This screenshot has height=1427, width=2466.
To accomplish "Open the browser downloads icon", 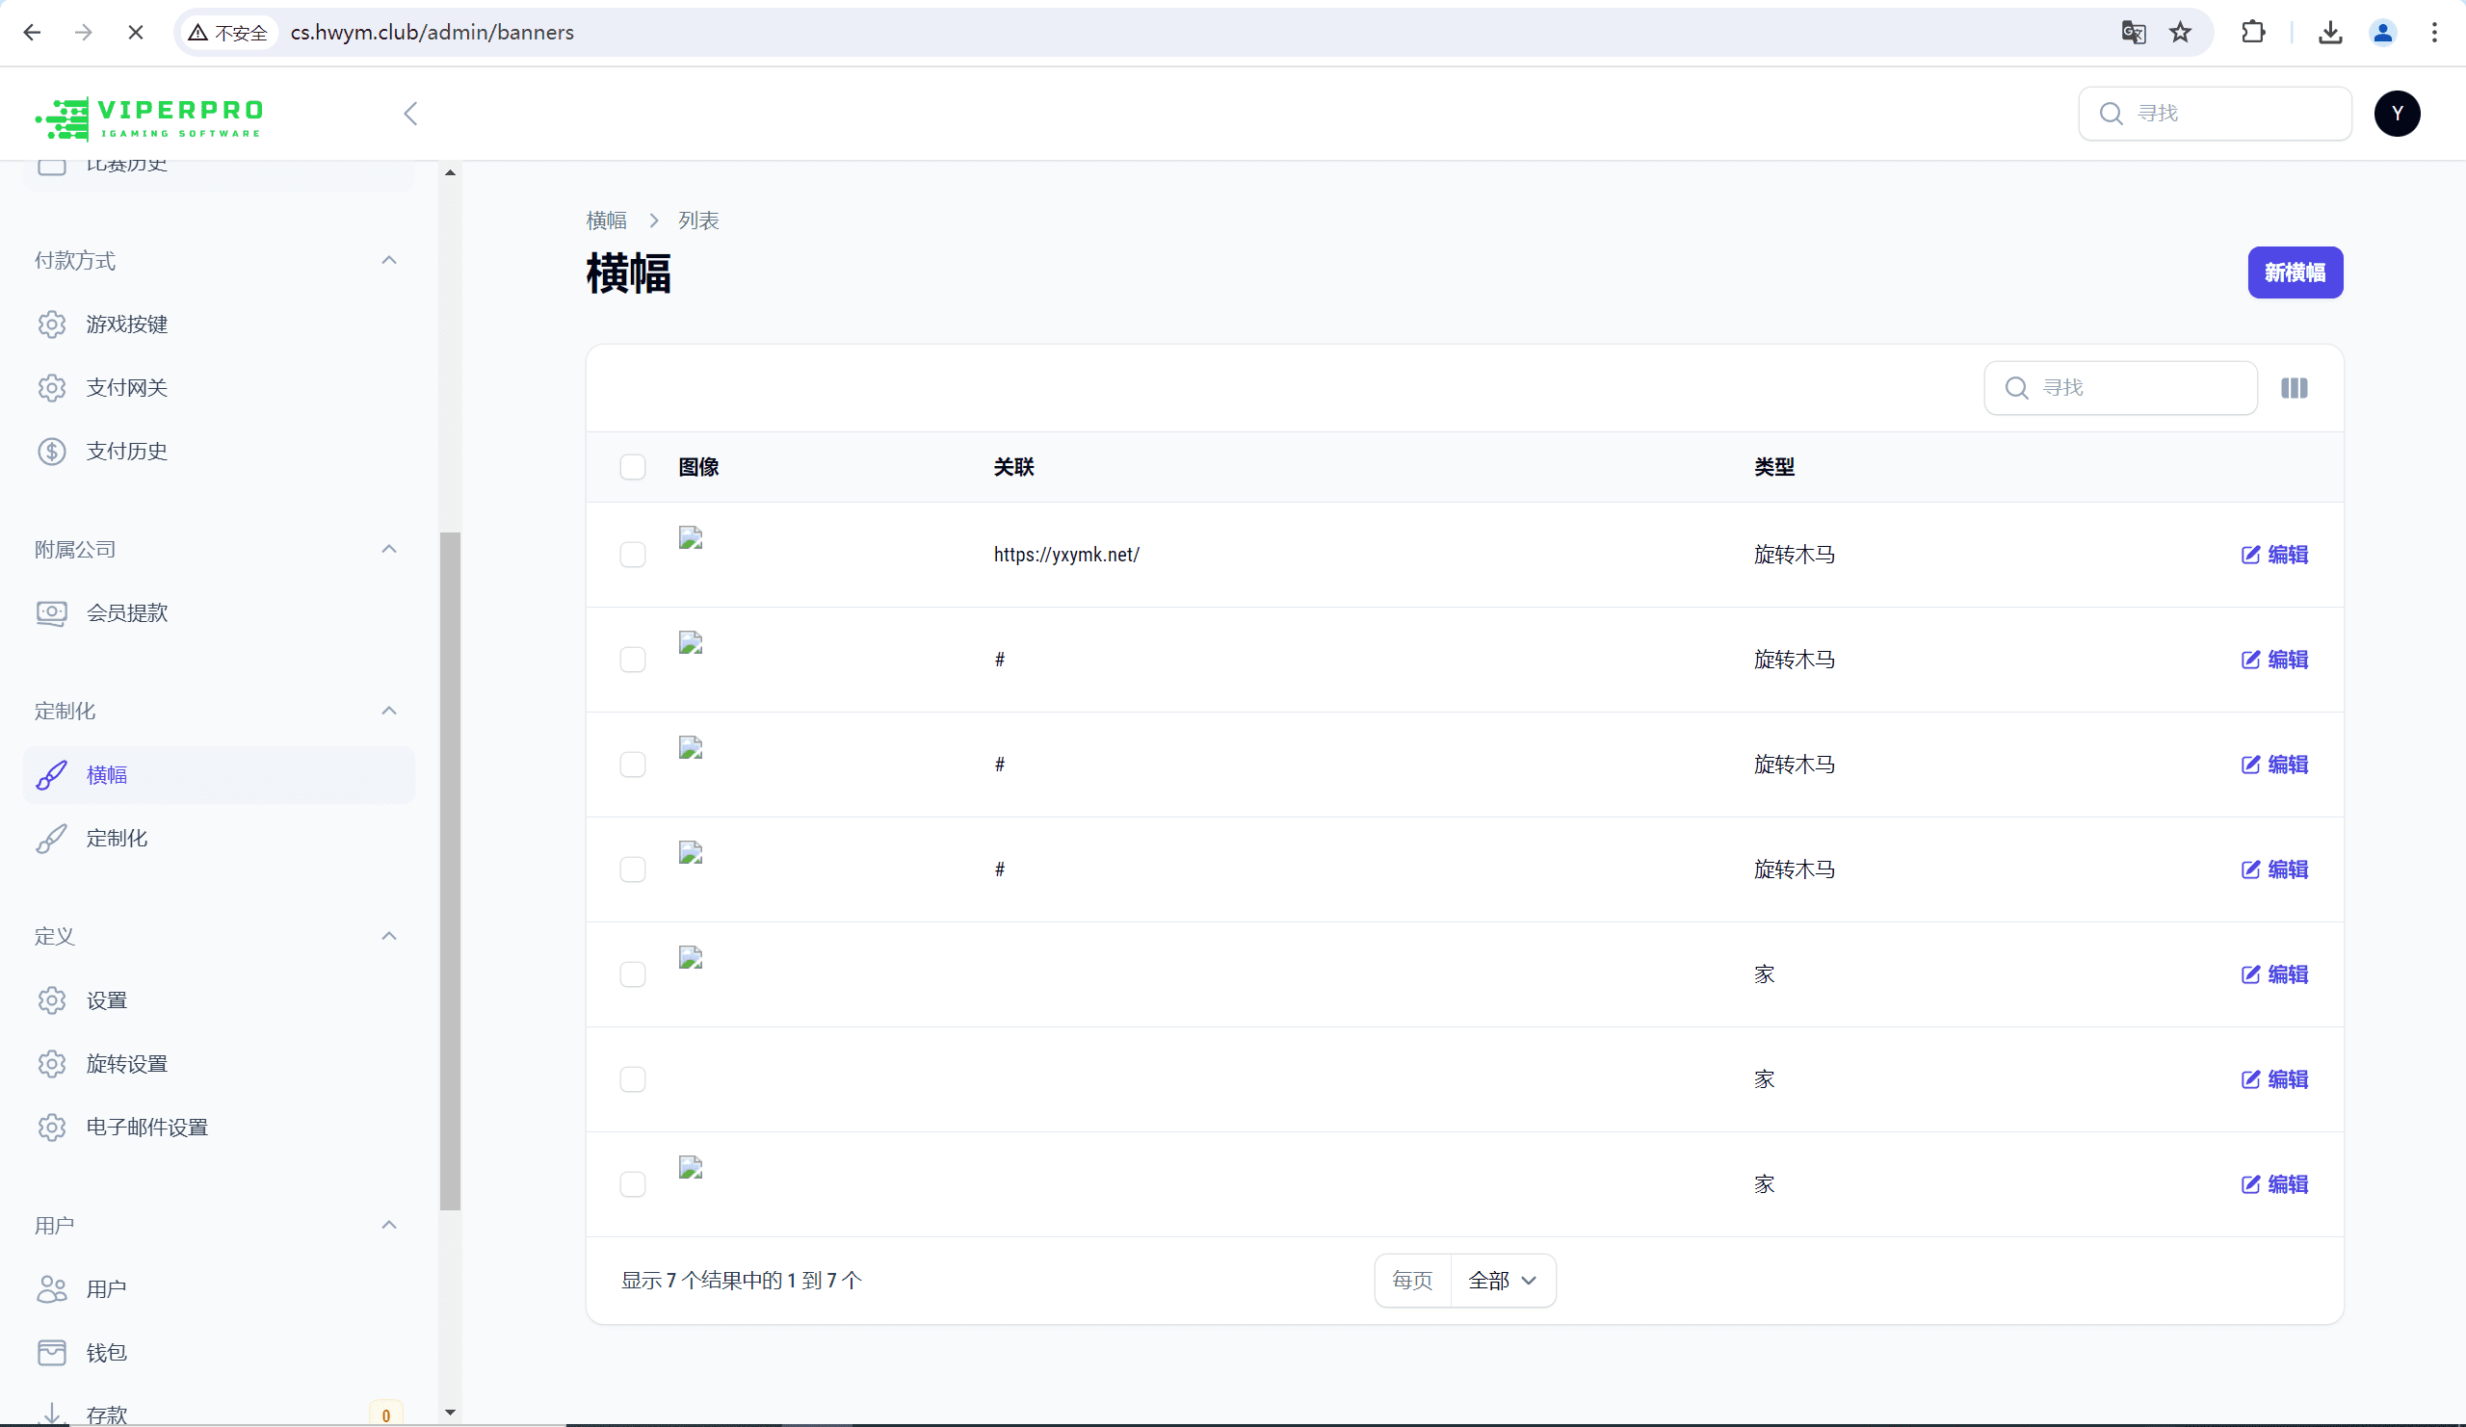I will [x=2330, y=33].
